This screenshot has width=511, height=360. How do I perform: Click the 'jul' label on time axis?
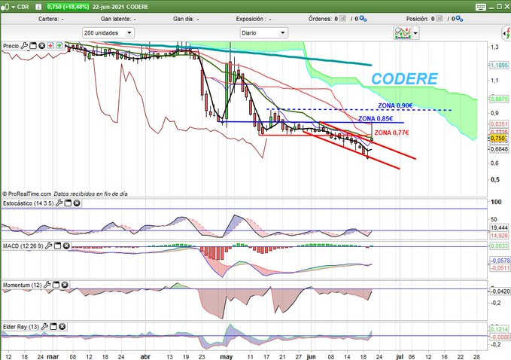[400, 357]
